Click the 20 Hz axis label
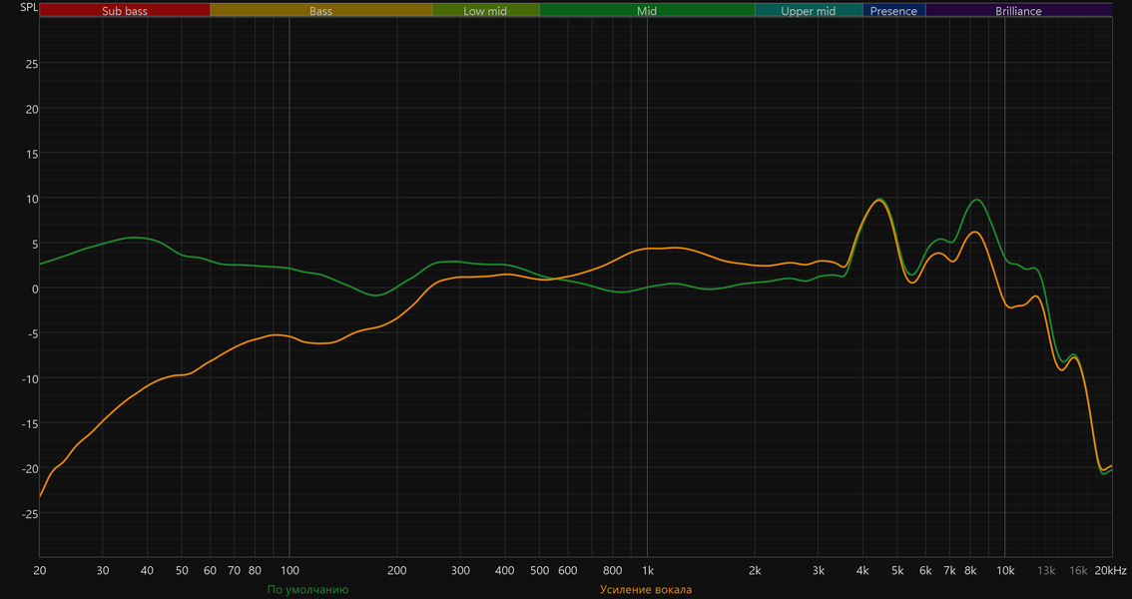Viewport: 1132px width, 599px height. coord(40,571)
